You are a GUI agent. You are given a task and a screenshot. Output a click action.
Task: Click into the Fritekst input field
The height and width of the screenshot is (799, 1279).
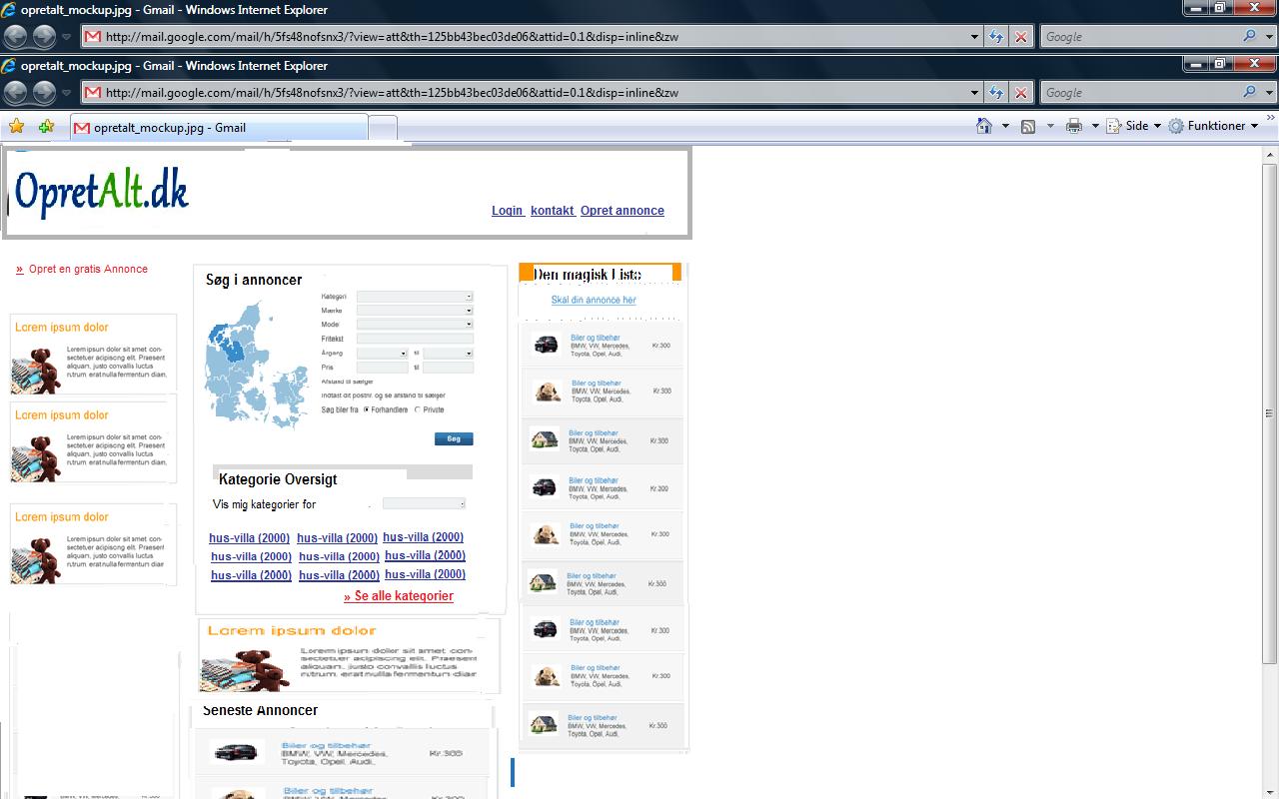(414, 339)
